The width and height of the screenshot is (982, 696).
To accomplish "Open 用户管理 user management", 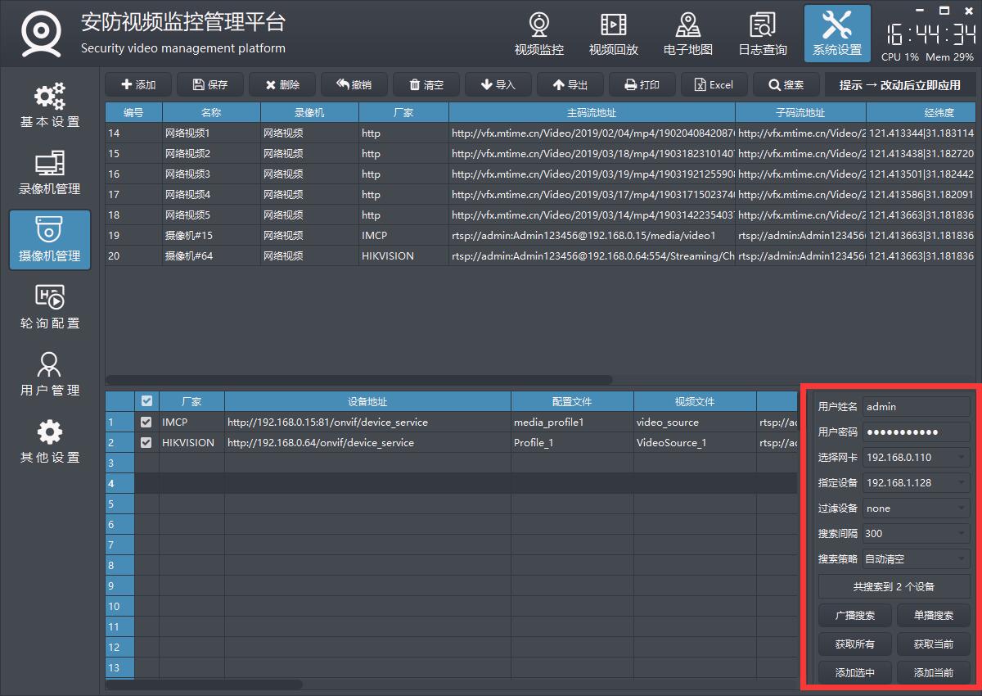I will pos(50,374).
